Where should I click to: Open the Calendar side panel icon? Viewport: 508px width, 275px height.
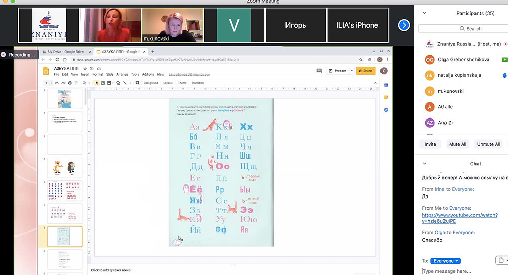386,85
